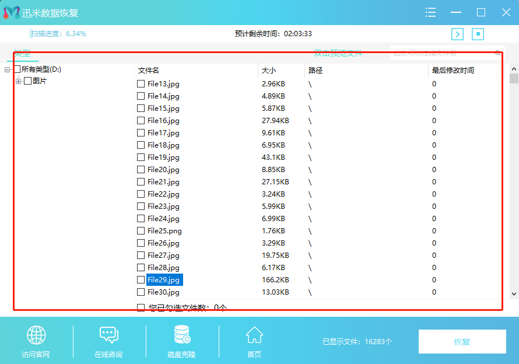Screen dimensions: 519x364
Task: Open the title bar menu list icon
Action: tap(431, 12)
